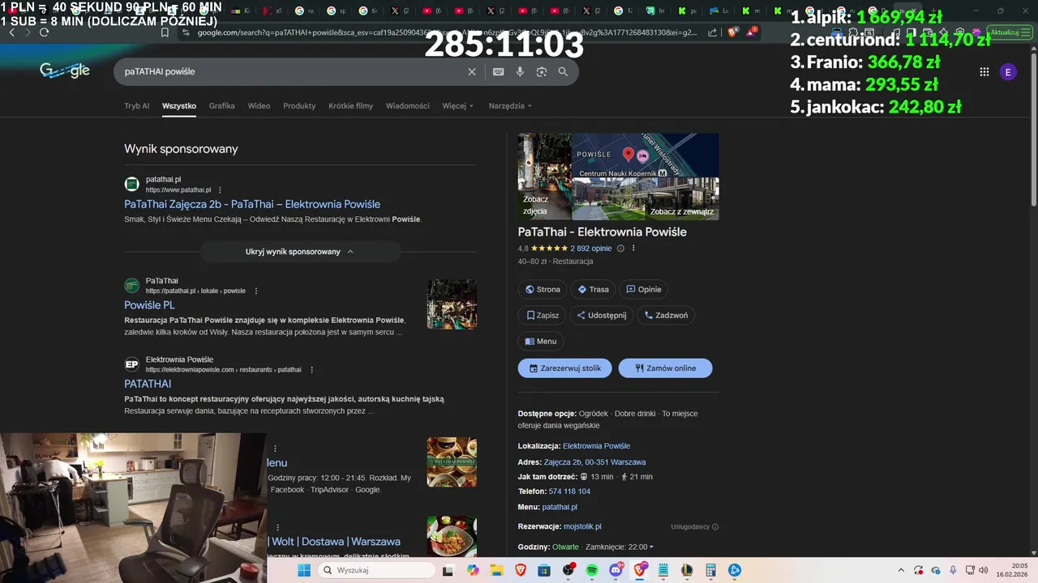
Task: Switch to the Tryb AI tab
Action: [x=136, y=106]
